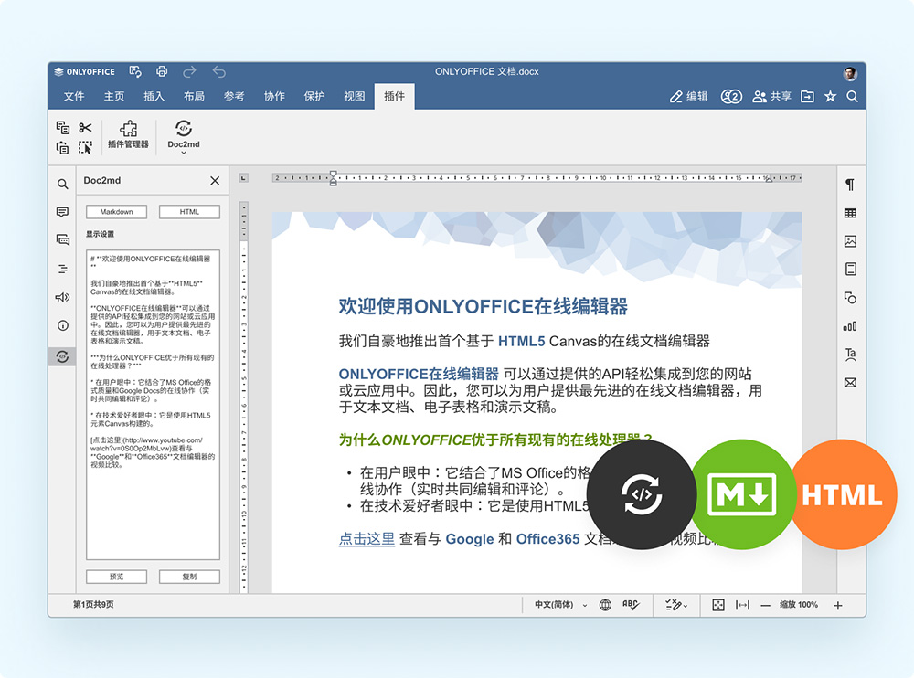Open paragraph settings in right sidebar
914x678 pixels.
(x=850, y=185)
